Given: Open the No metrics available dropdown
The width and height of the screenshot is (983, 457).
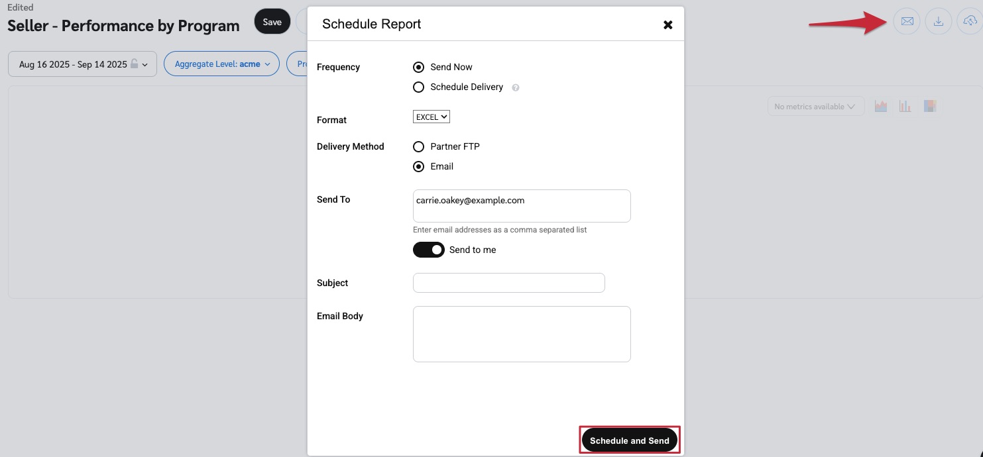Looking at the screenshot, I should click(x=815, y=107).
